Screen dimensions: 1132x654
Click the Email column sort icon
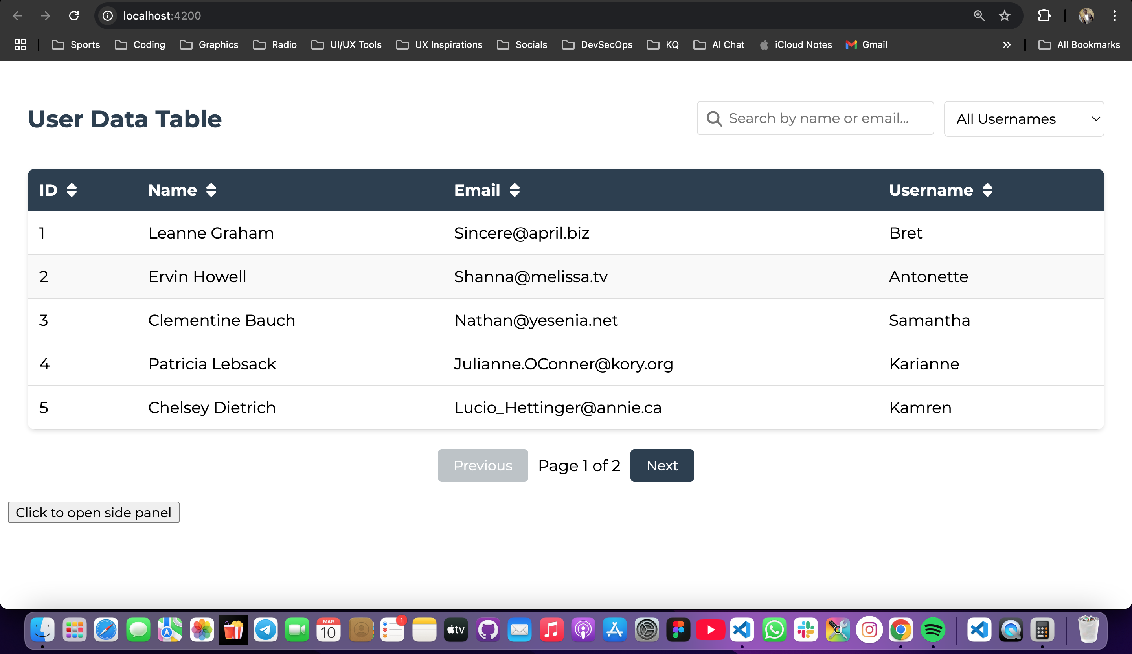(x=515, y=190)
